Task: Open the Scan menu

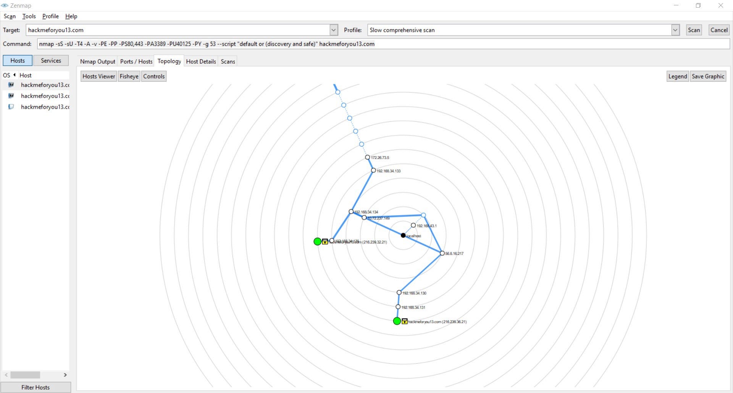Action: pos(10,16)
